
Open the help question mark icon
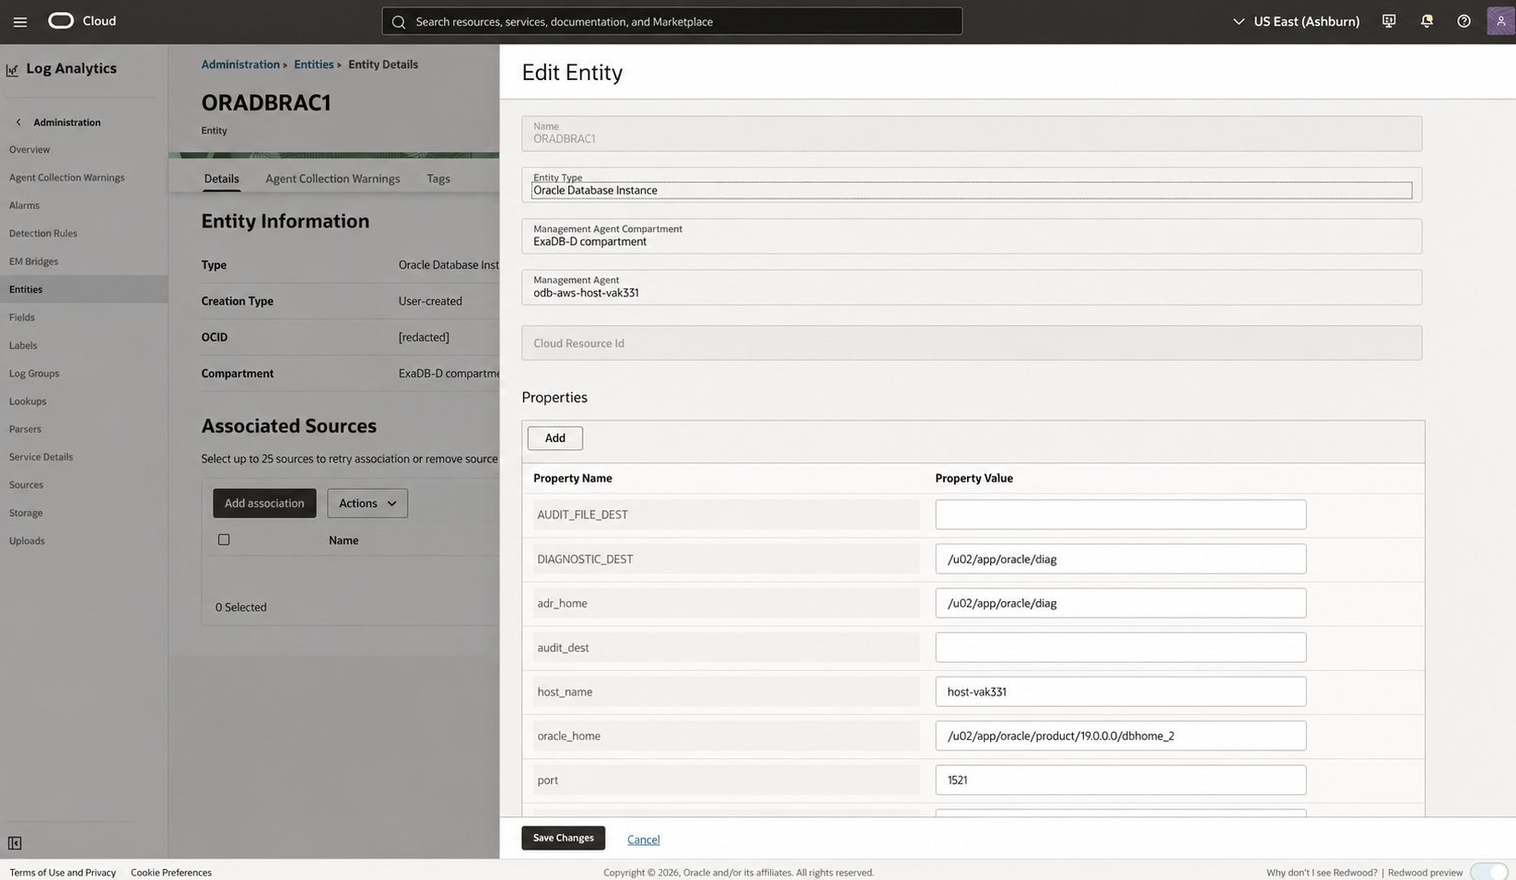(x=1464, y=21)
